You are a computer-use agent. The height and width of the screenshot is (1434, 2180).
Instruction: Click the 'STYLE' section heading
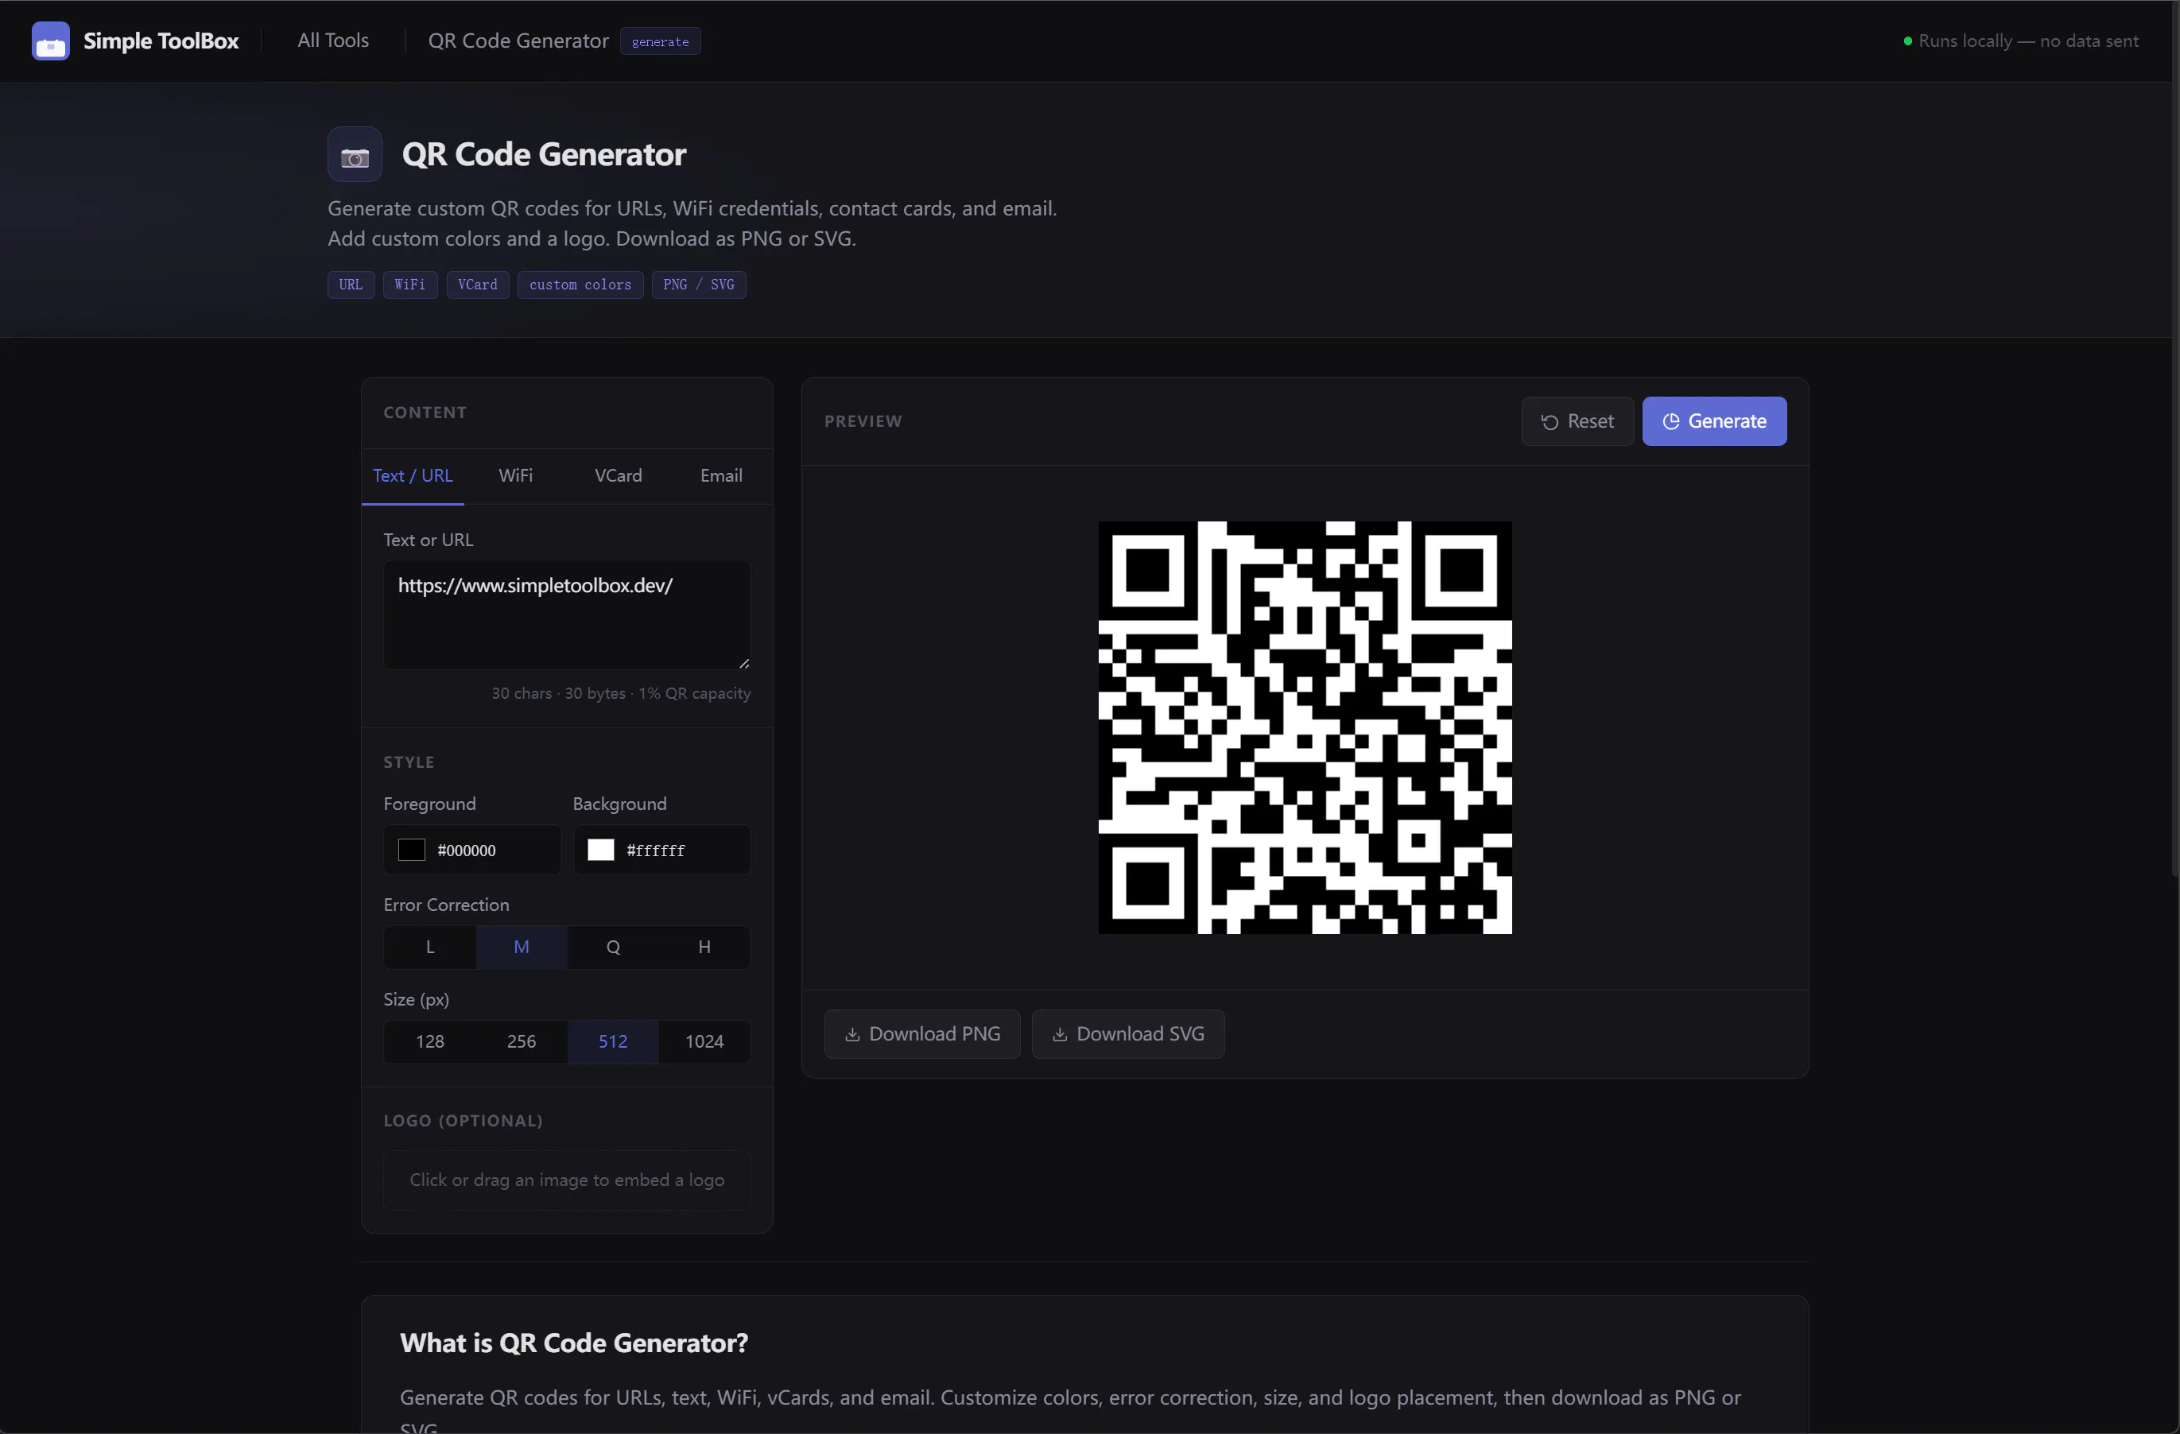(409, 762)
